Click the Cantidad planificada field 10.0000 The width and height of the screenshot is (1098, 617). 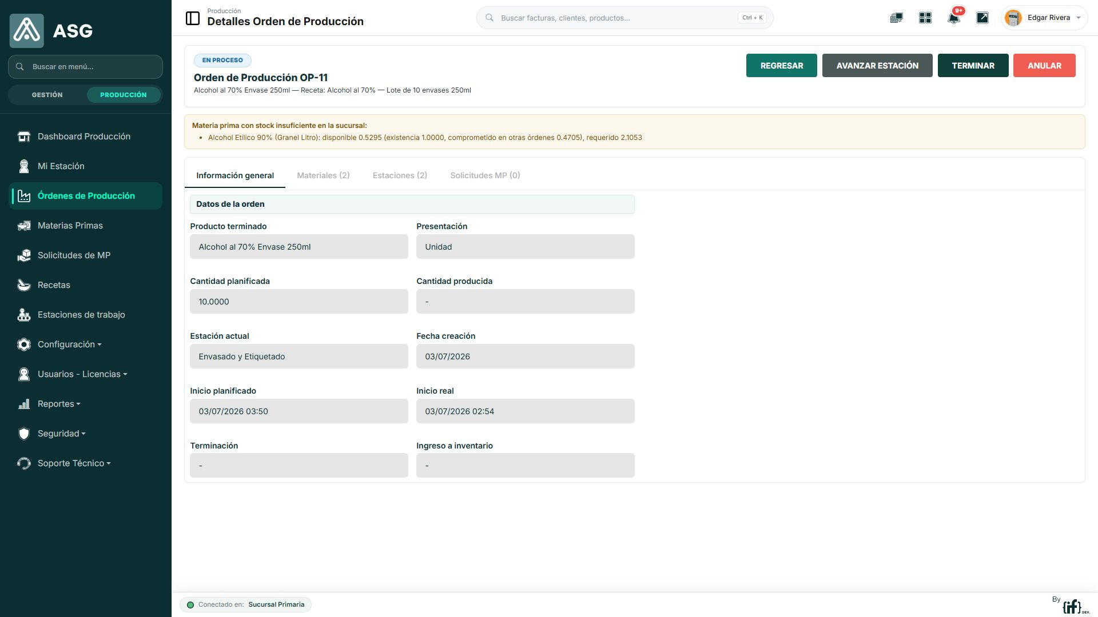tap(299, 302)
